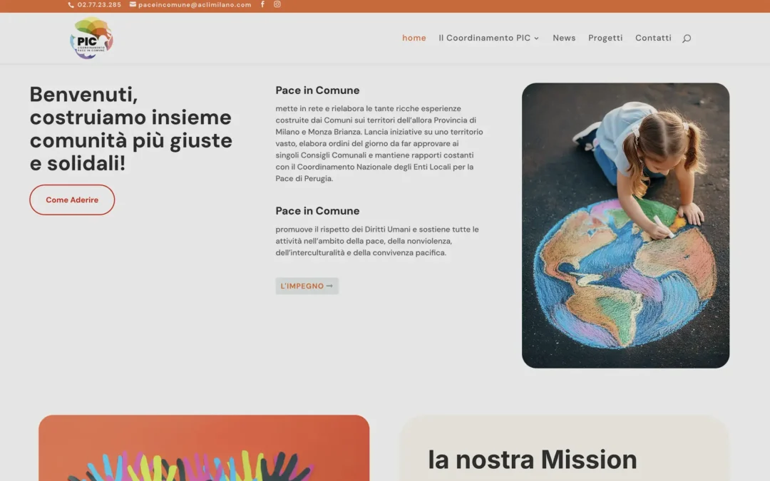Image resolution: width=770 pixels, height=481 pixels.
Task: Go to the home menu item
Action: tap(414, 38)
